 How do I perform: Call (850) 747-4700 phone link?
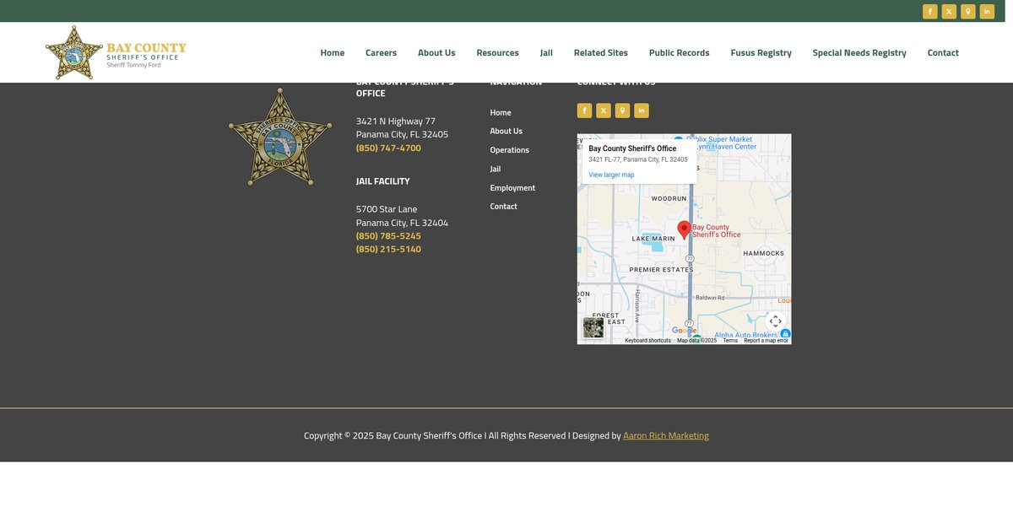point(388,148)
